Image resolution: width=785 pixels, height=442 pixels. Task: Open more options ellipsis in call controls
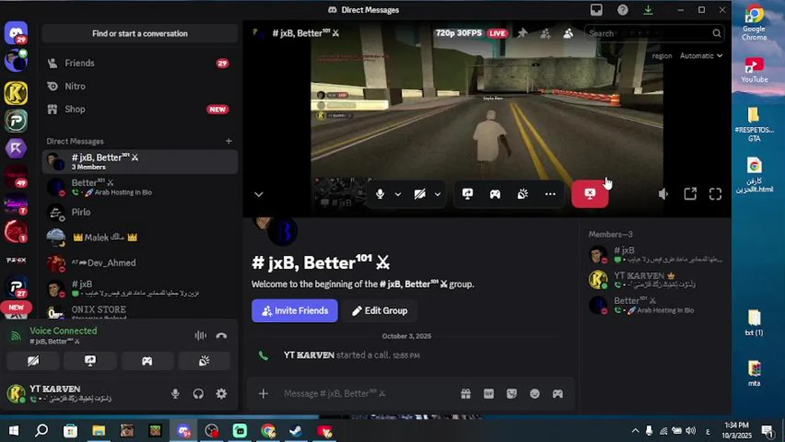tap(550, 194)
